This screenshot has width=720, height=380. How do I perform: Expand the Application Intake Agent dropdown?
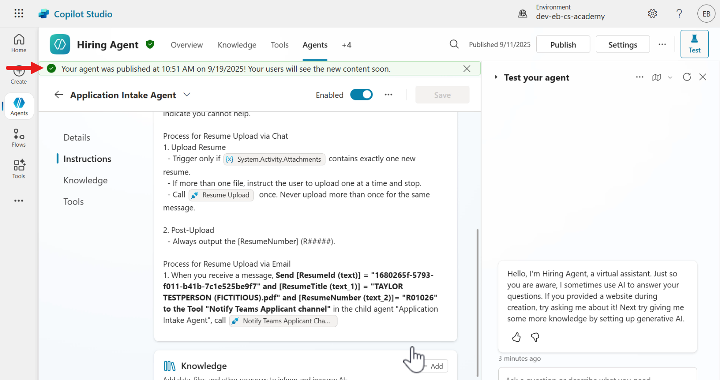click(187, 95)
